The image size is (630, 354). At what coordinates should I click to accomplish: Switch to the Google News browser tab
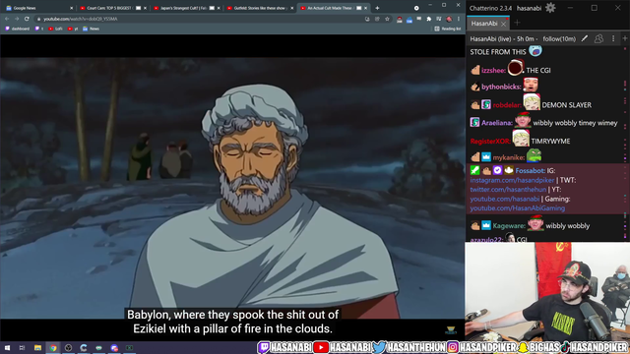pos(38,8)
